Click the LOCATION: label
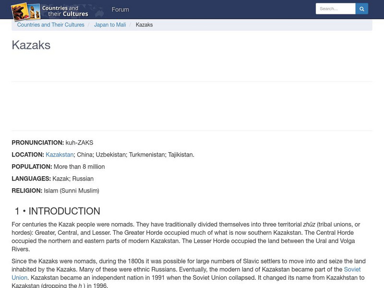The width and height of the screenshot is (384, 288). (x=28, y=155)
